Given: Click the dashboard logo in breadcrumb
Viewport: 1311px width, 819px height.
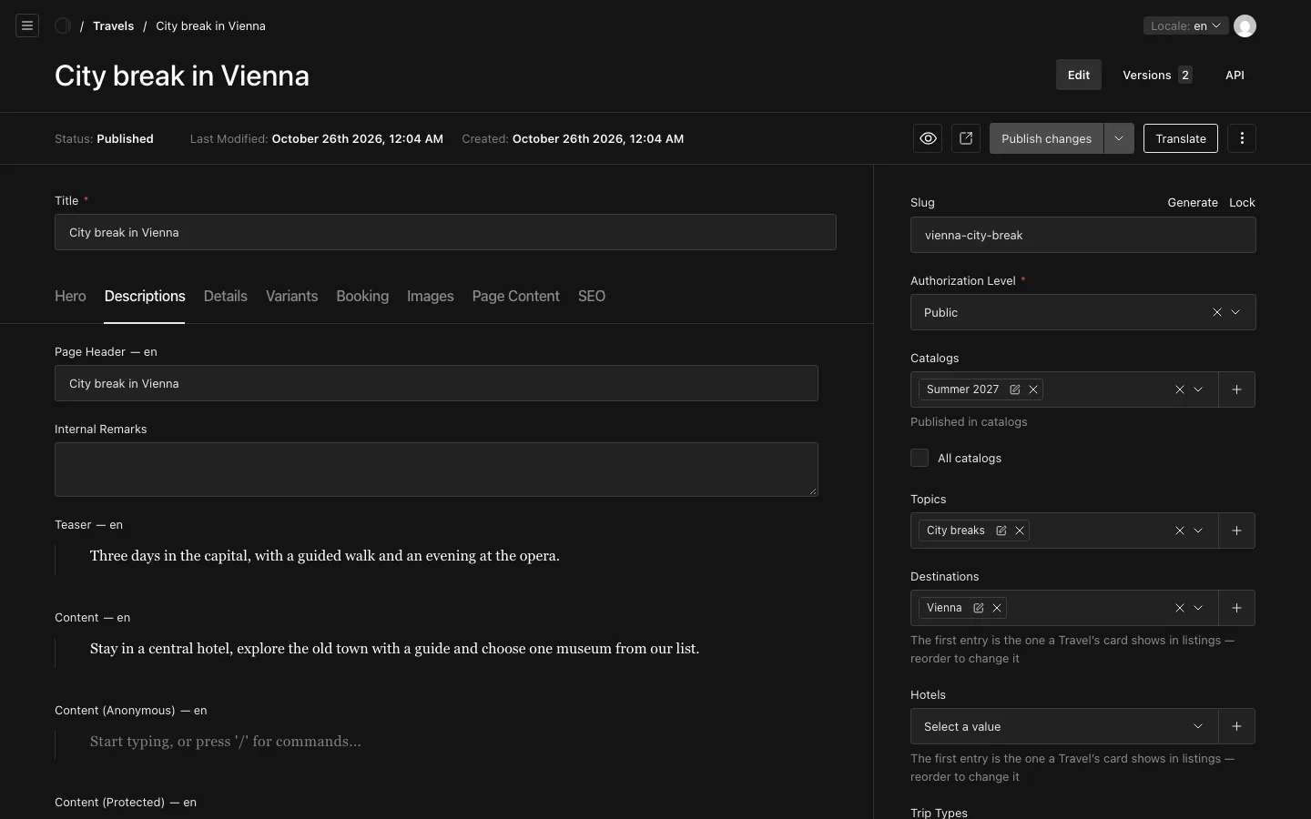Looking at the screenshot, I should [63, 25].
